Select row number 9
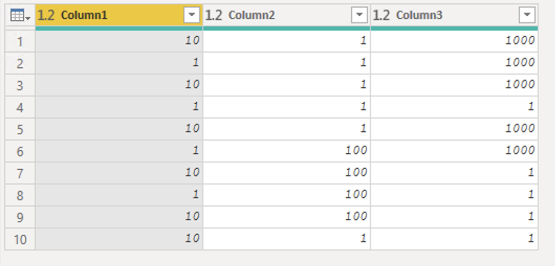The width and height of the screenshot is (555, 266). coord(20,217)
